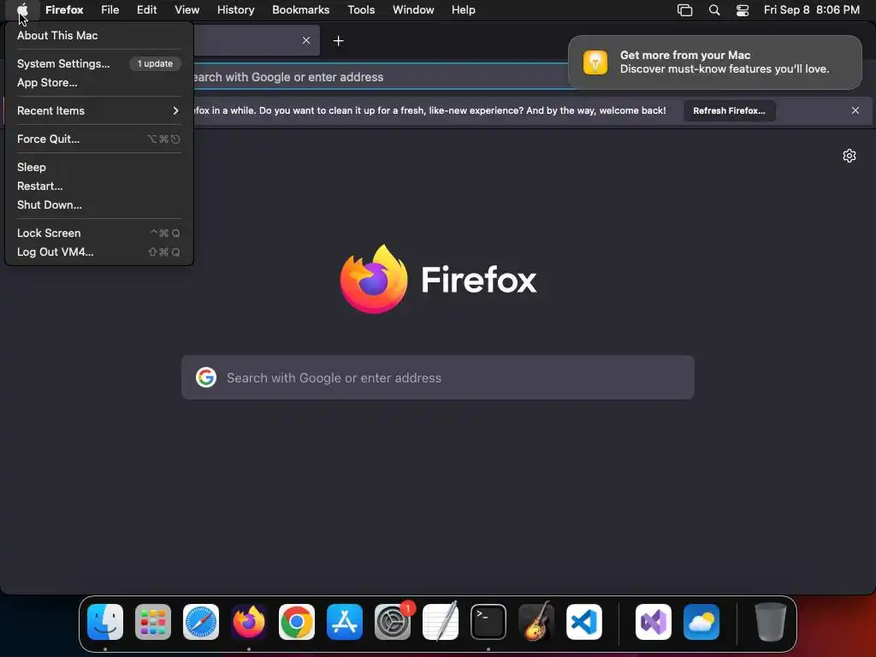Launch Terminal from the Dock
Image resolution: width=876 pixels, height=657 pixels.
488,622
